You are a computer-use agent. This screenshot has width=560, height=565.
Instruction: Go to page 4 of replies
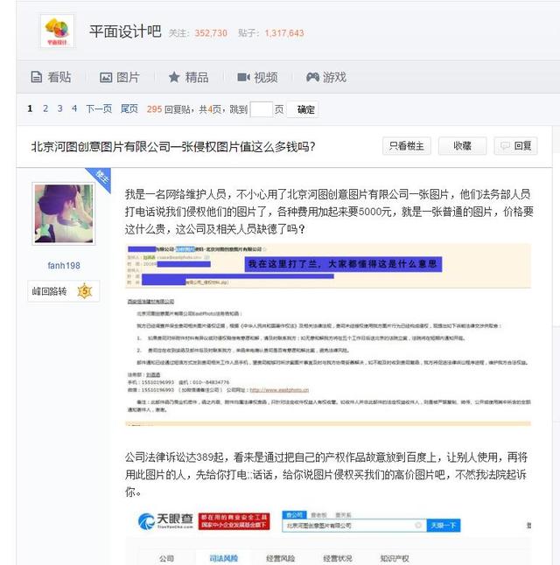coord(74,108)
